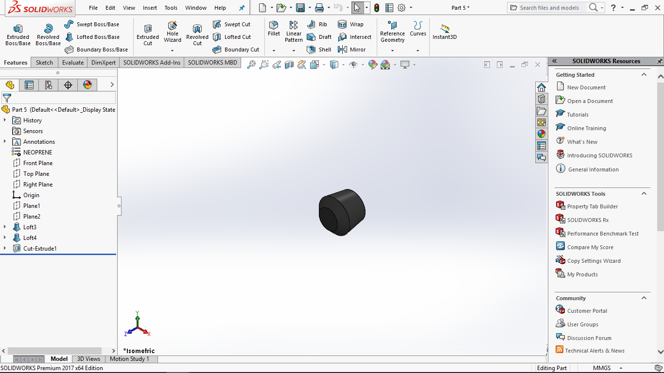Expand the Loft3 feature node
Viewport: 664px width, 373px height.
click(x=5, y=227)
